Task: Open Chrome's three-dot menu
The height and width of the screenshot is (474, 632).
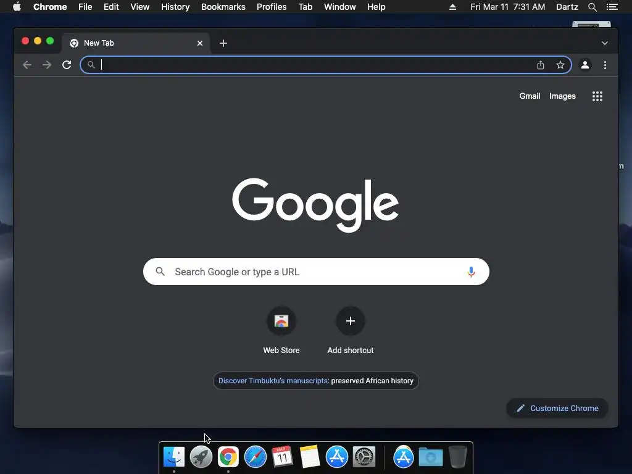Action: pyautogui.click(x=605, y=65)
